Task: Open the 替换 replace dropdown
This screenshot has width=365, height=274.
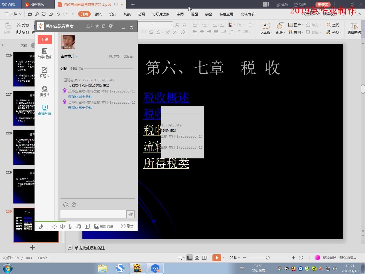Action: pyautogui.click(x=334, y=32)
